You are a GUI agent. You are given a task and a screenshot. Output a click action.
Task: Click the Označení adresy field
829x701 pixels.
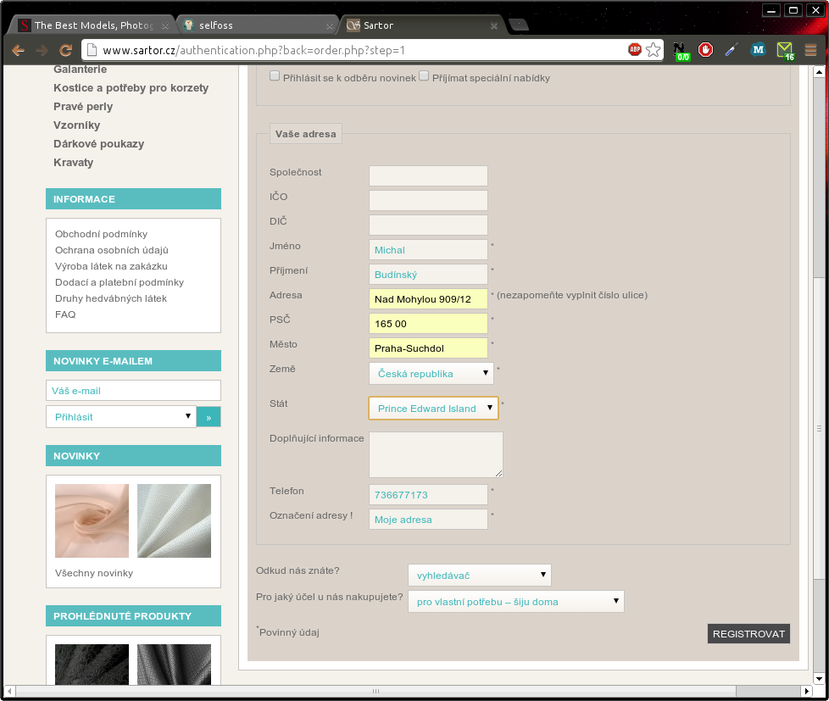point(428,519)
